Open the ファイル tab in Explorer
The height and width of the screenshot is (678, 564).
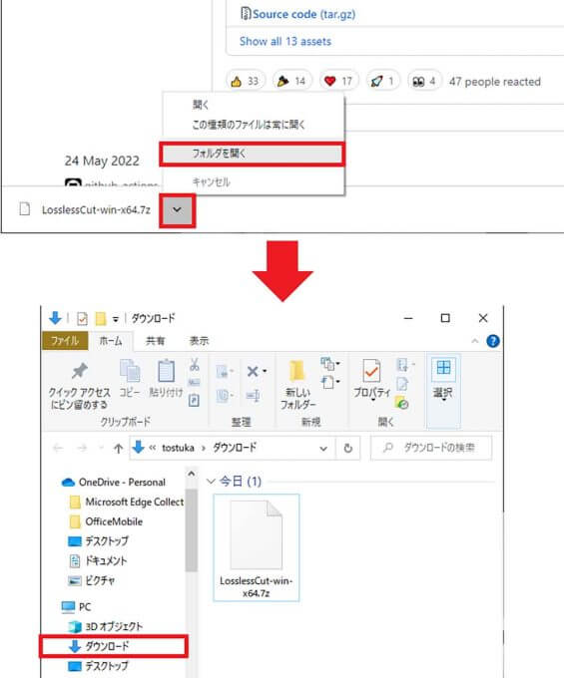tap(65, 341)
